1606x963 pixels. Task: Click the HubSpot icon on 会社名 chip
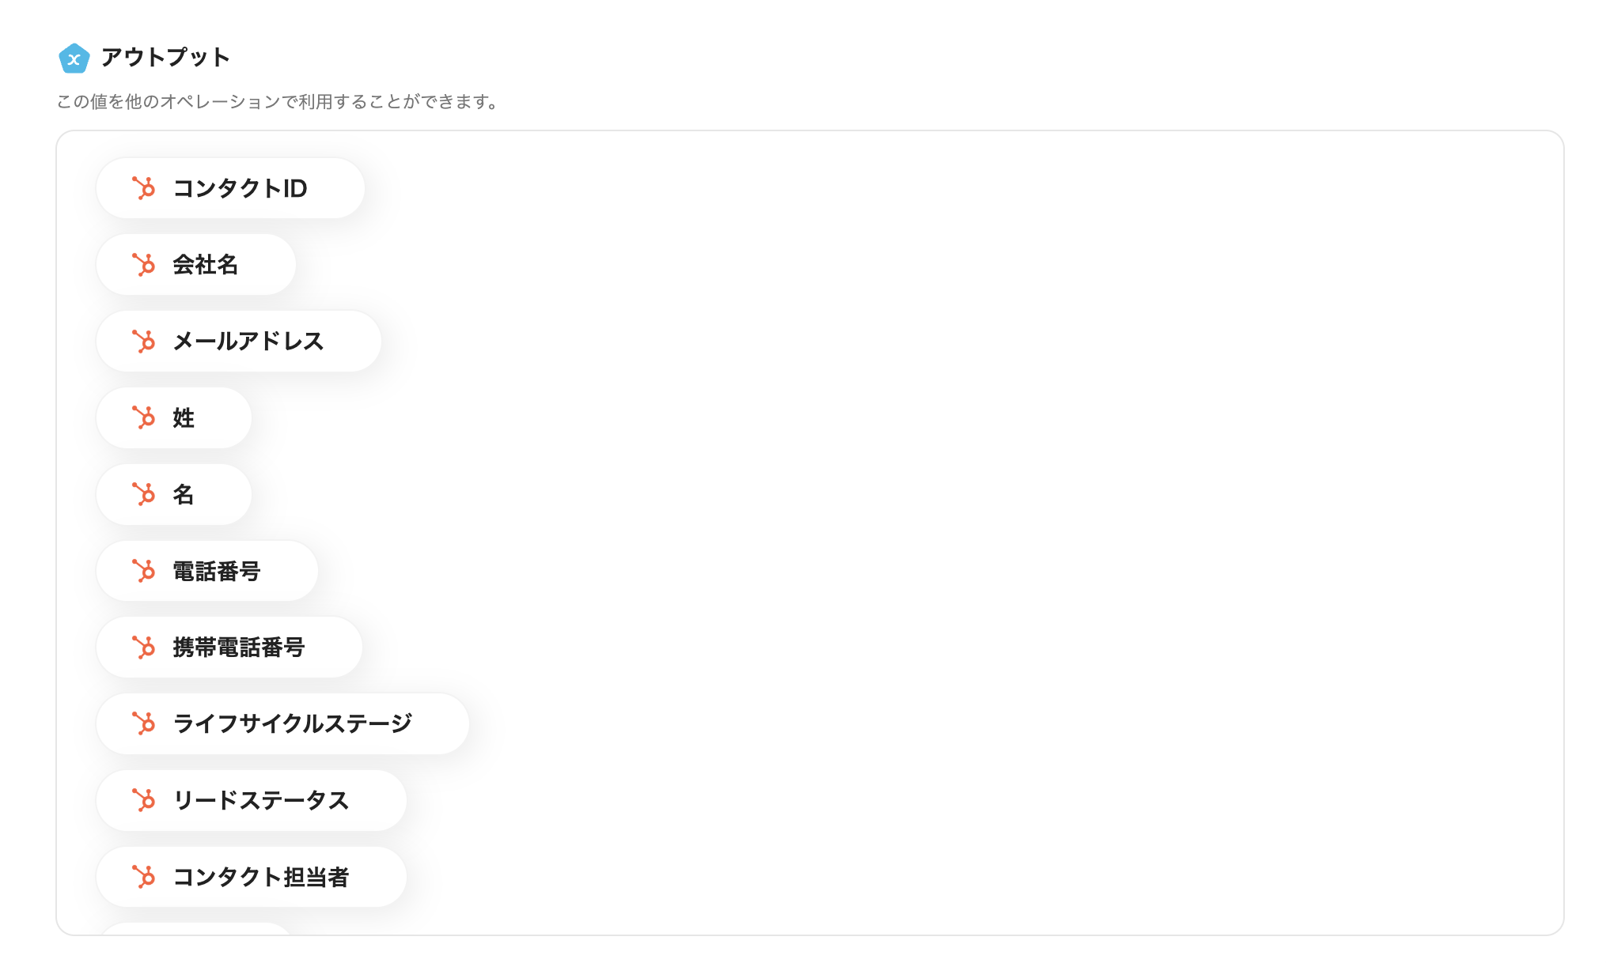[146, 265]
